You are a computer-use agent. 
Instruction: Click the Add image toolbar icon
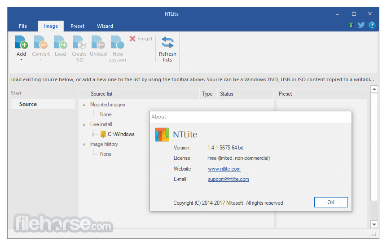(21, 42)
